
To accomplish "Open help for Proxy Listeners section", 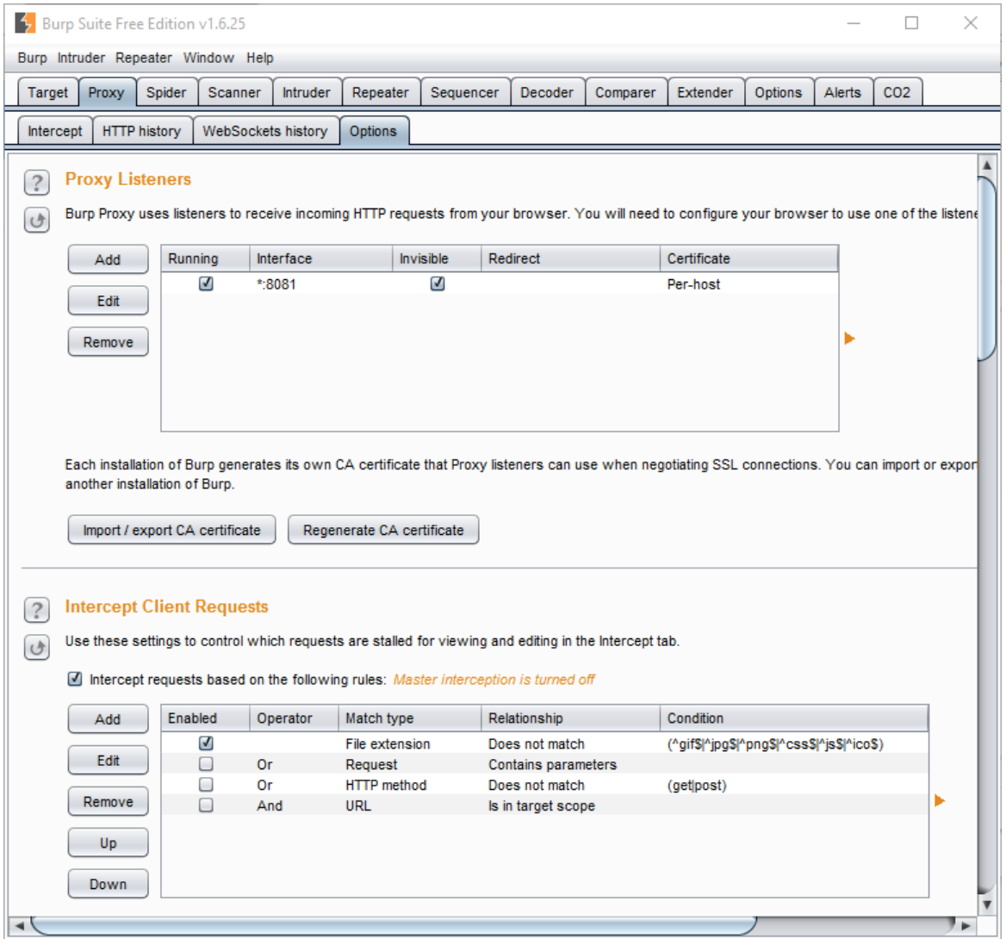I will (x=36, y=183).
